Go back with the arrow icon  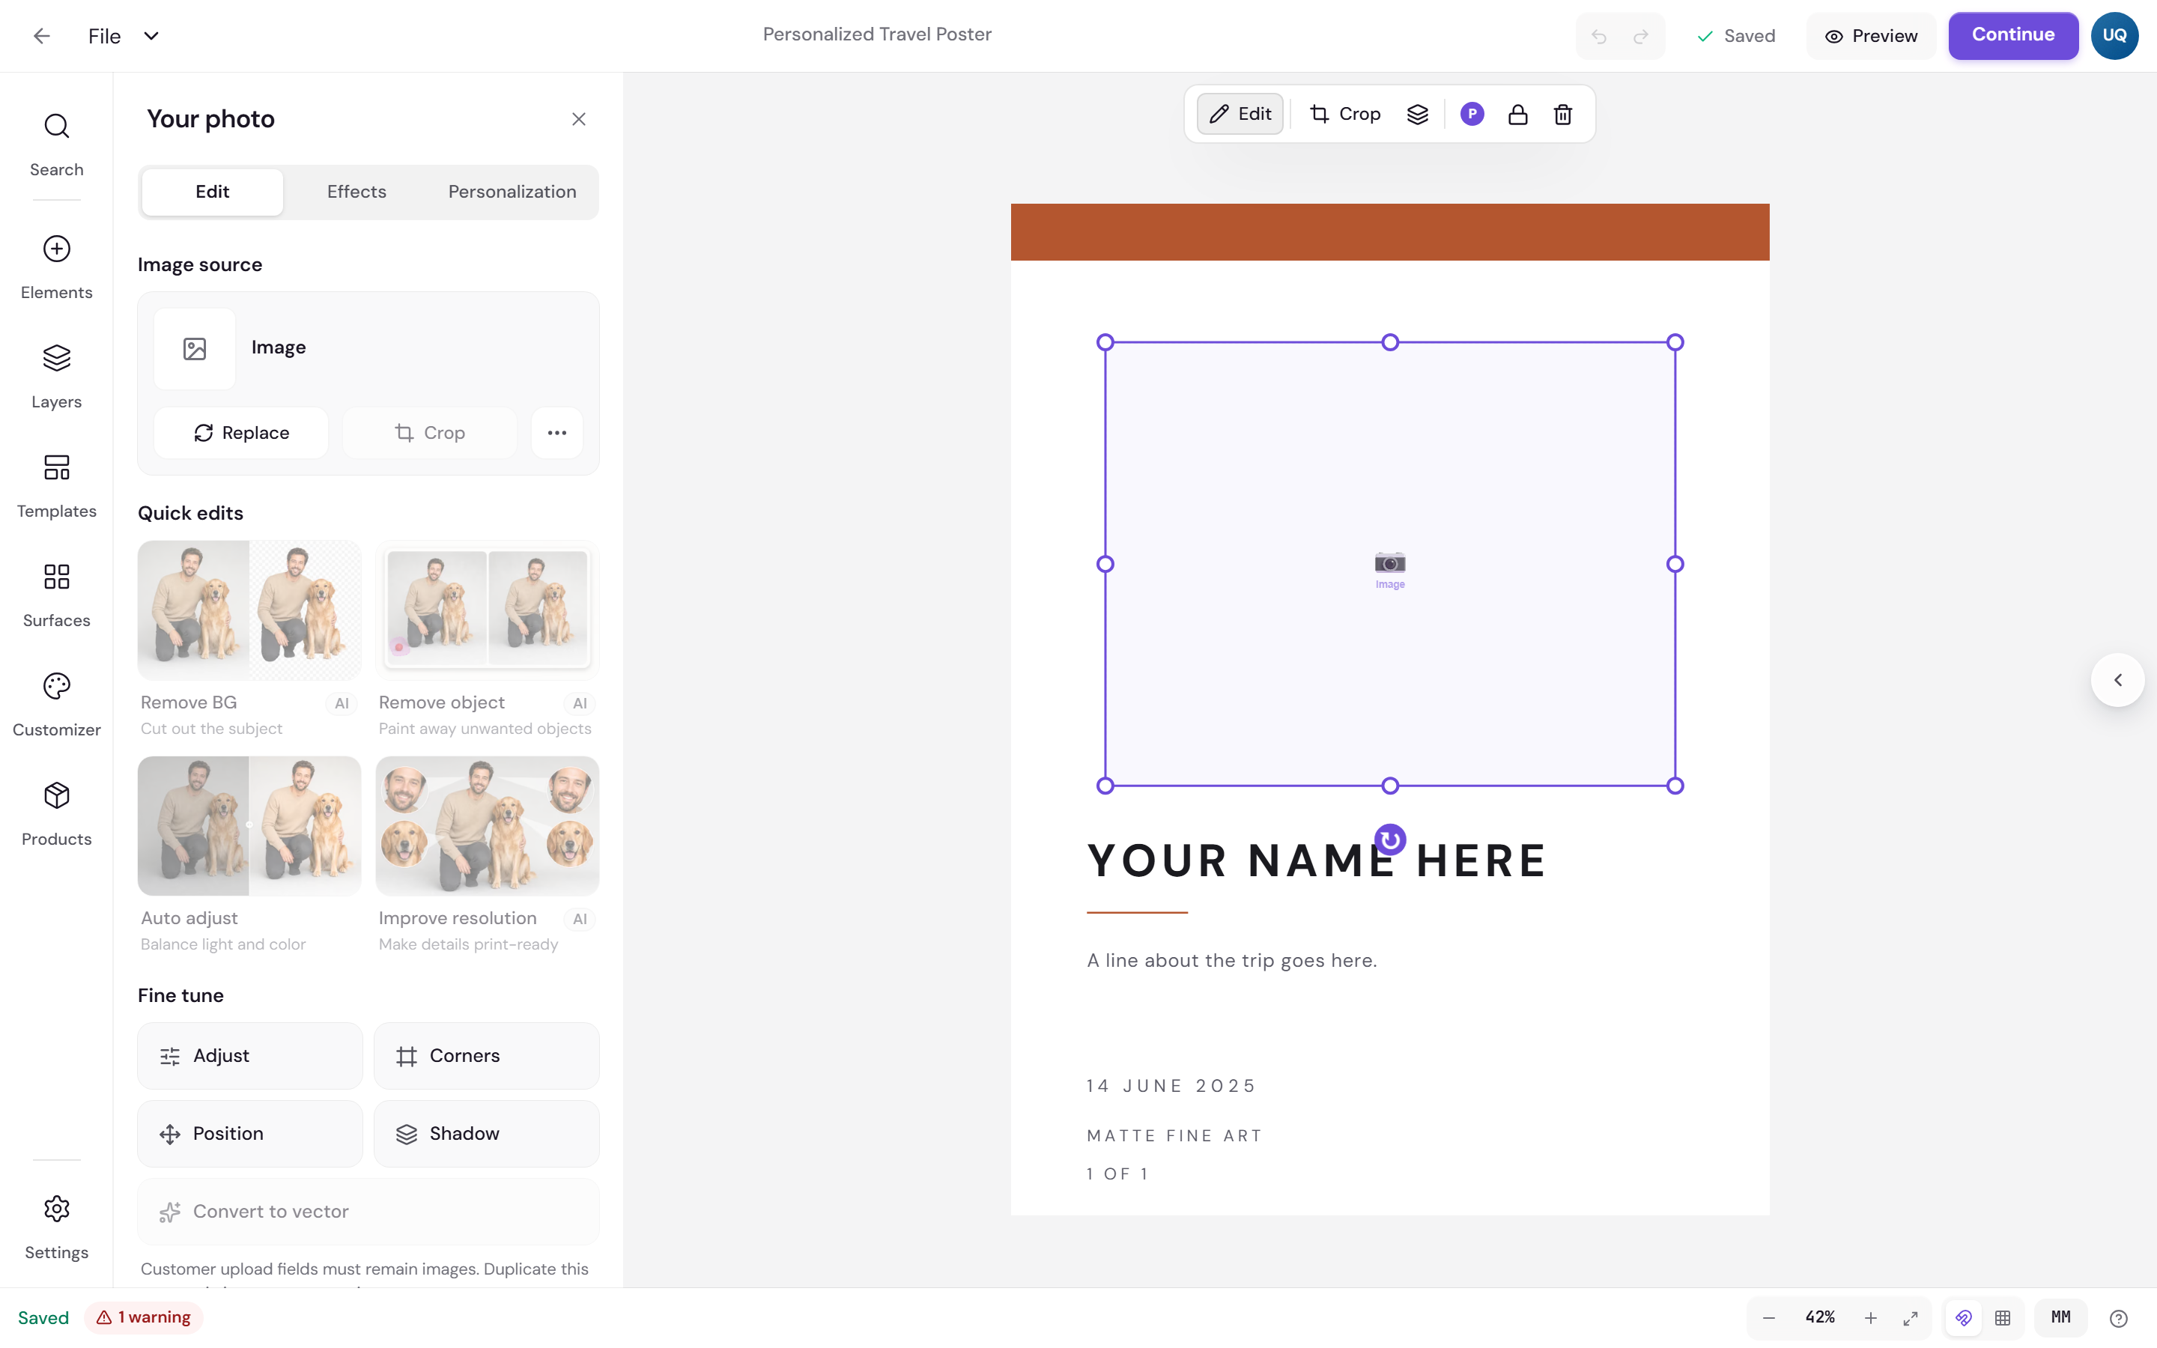pos(41,36)
